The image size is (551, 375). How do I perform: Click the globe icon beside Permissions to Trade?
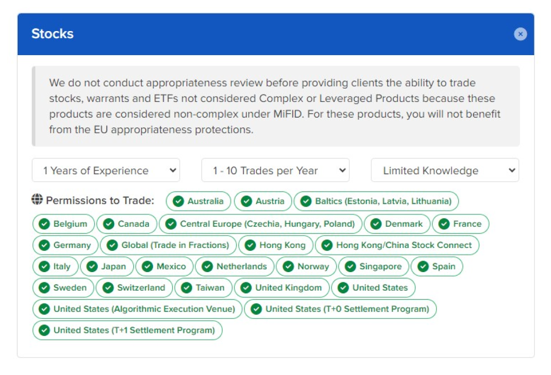point(37,200)
